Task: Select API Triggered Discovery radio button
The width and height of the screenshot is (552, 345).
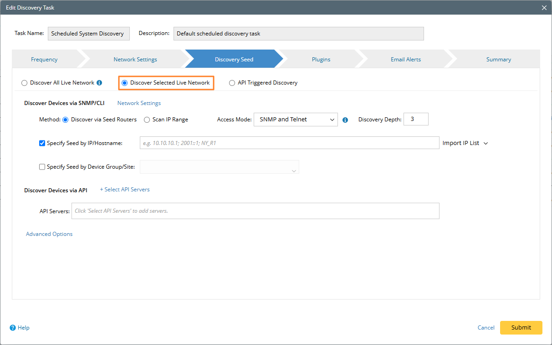Action: [232, 83]
